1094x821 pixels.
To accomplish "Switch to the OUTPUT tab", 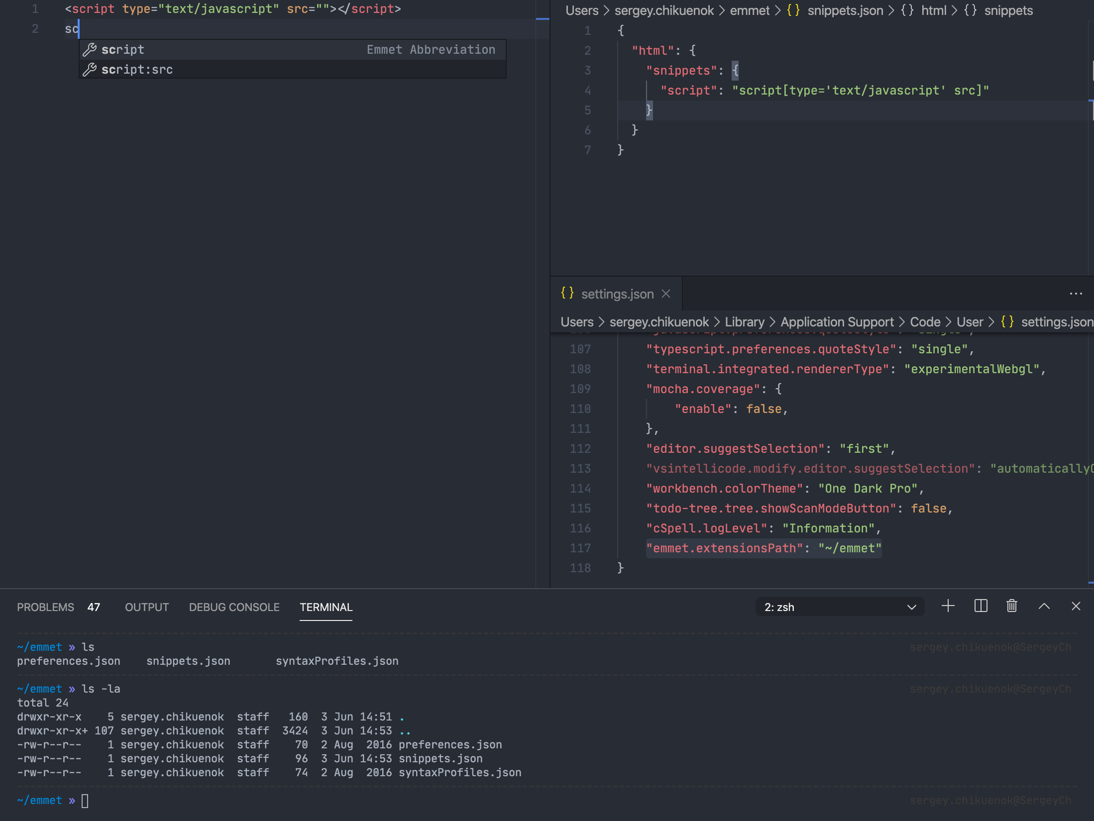I will [146, 607].
